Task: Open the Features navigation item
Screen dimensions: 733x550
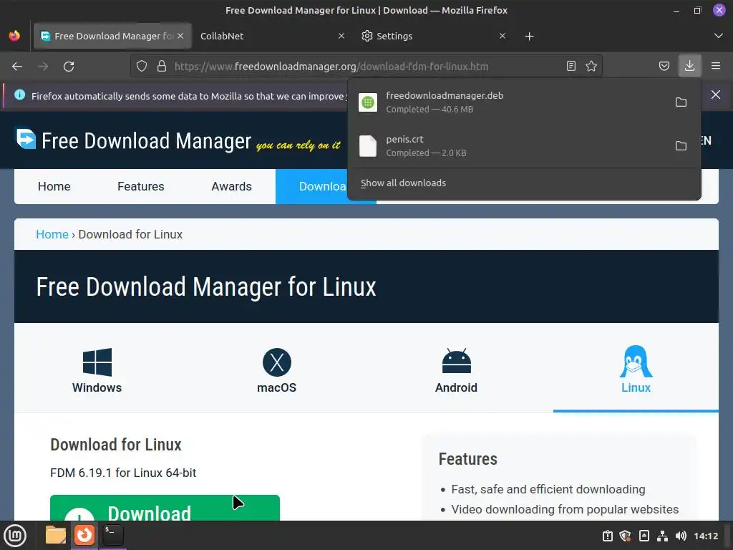Action: pyautogui.click(x=141, y=186)
